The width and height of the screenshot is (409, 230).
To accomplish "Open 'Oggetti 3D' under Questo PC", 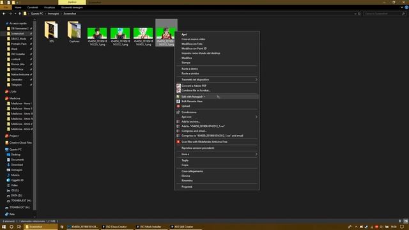I will click(17, 180).
